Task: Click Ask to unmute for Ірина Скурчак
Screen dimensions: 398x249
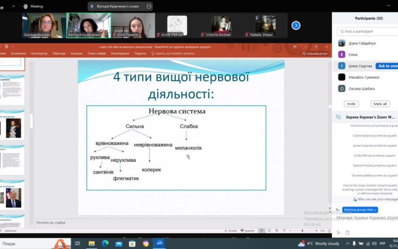Action: tap(387, 66)
